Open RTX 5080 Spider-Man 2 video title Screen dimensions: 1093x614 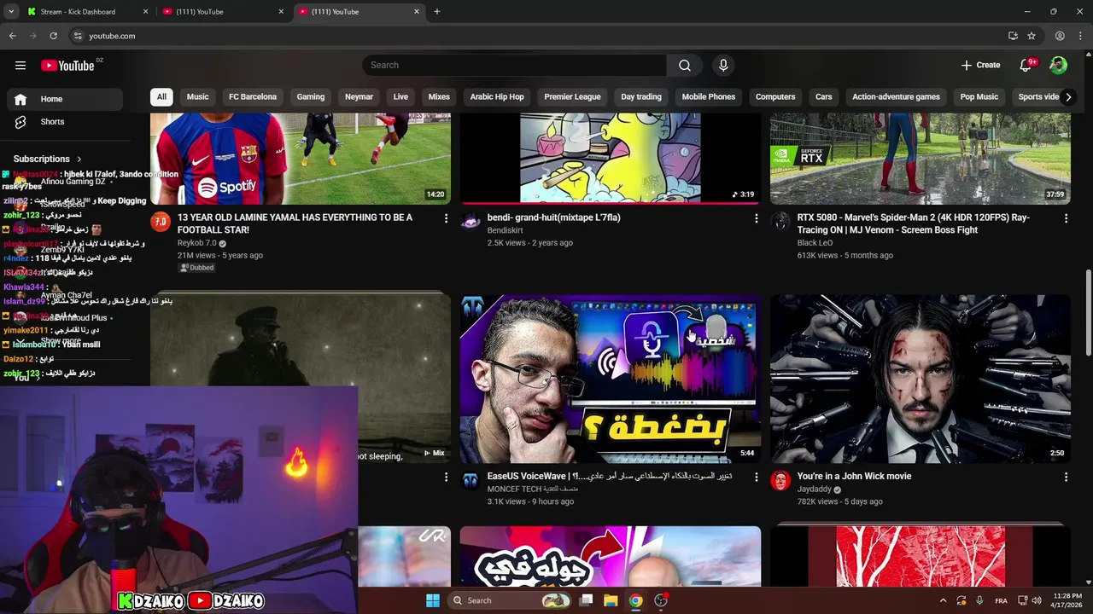[914, 224]
